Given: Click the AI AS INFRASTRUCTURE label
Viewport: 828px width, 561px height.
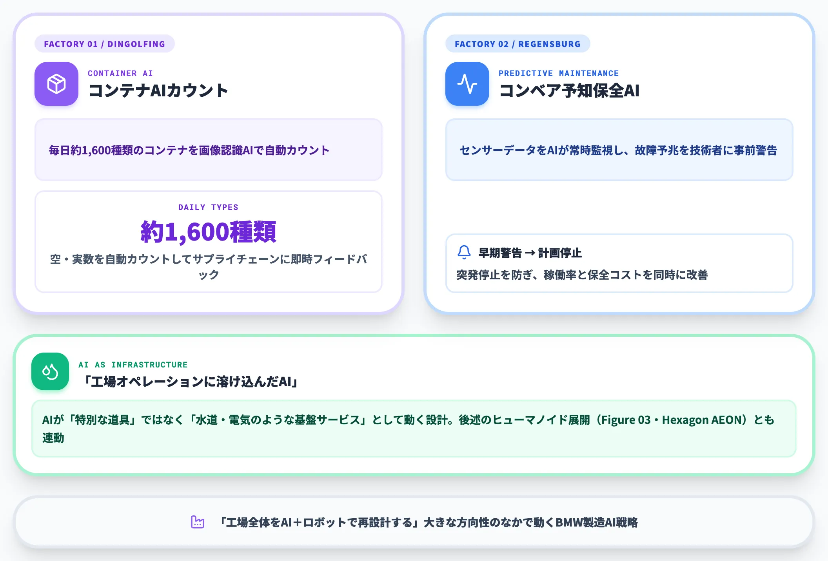Looking at the screenshot, I should click(x=133, y=365).
